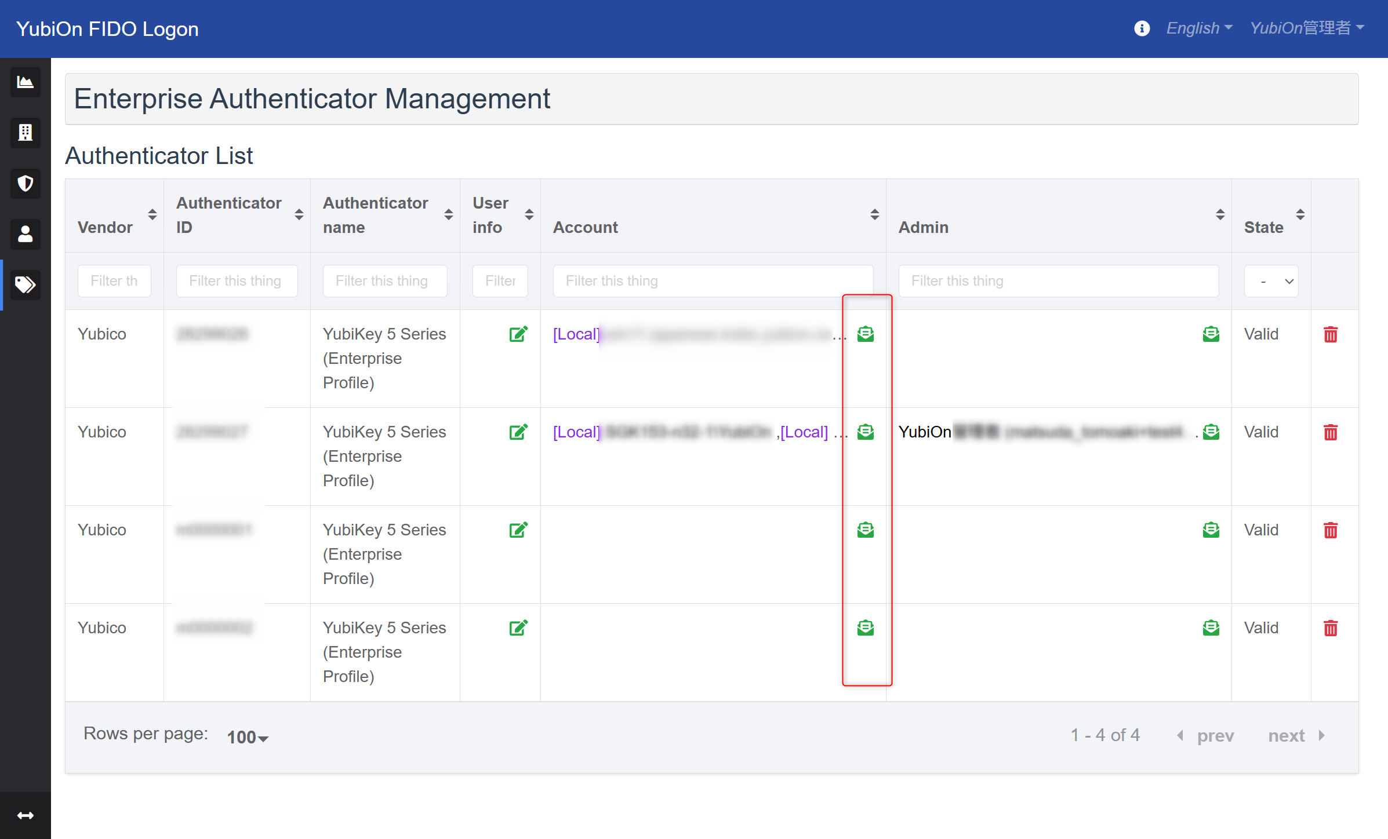The image size is (1388, 839).
Task: Click the YubiOn FIDO Logon title link
Action: click(x=107, y=28)
